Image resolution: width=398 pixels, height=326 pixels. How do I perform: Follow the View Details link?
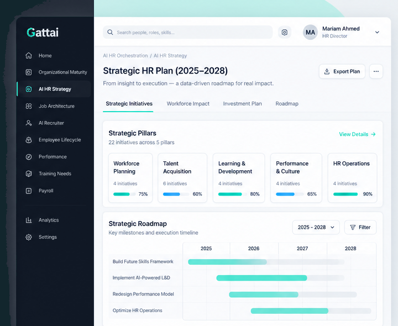coord(357,134)
